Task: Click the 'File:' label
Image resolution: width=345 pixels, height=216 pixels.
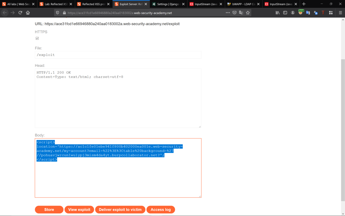Action: coord(39,48)
